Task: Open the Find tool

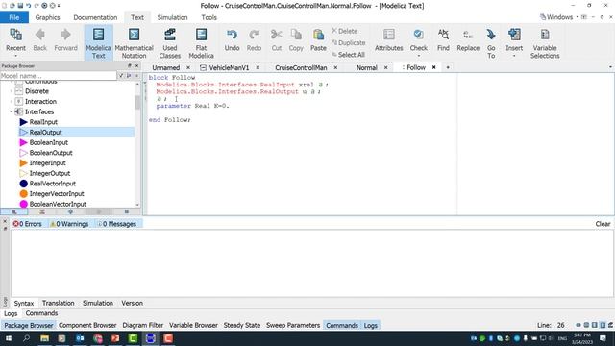Action: pos(443,40)
